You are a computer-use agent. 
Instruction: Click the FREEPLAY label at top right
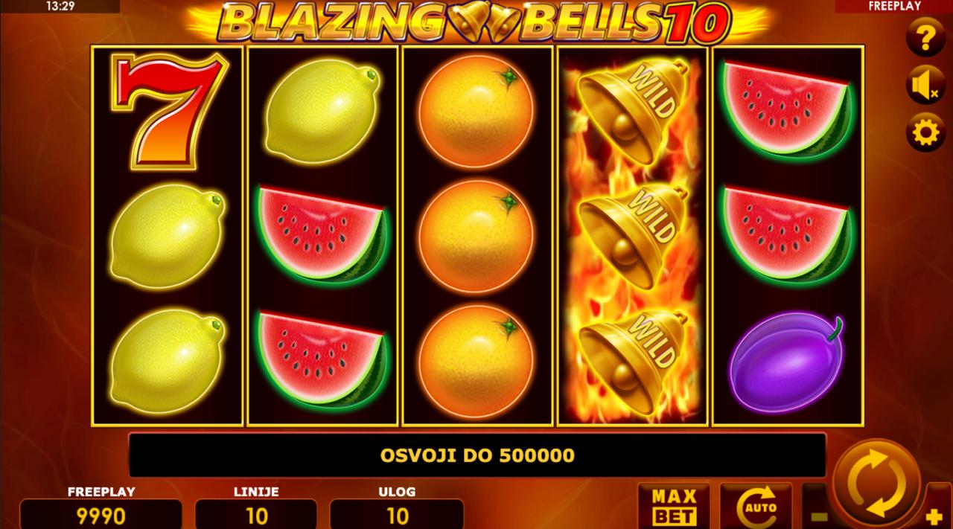[x=894, y=6]
